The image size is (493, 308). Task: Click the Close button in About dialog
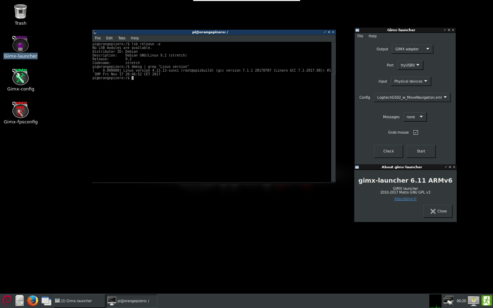coord(438,211)
